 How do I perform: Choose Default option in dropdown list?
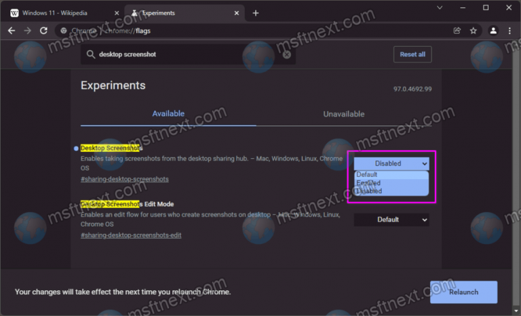pyautogui.click(x=391, y=175)
